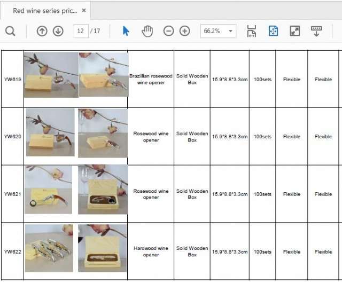
Task: Click YW619 second product photo
Action: click(x=104, y=74)
